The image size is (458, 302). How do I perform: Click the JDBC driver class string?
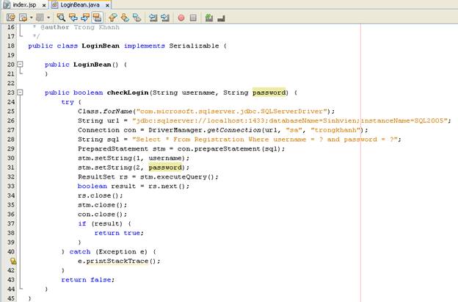click(x=231, y=111)
